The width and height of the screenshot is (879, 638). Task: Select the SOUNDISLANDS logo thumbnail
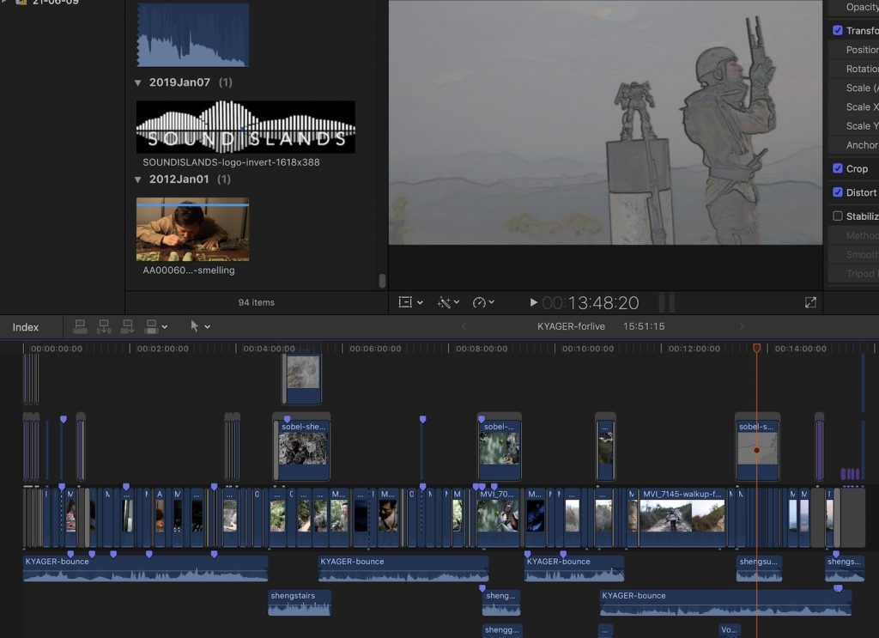tap(246, 127)
